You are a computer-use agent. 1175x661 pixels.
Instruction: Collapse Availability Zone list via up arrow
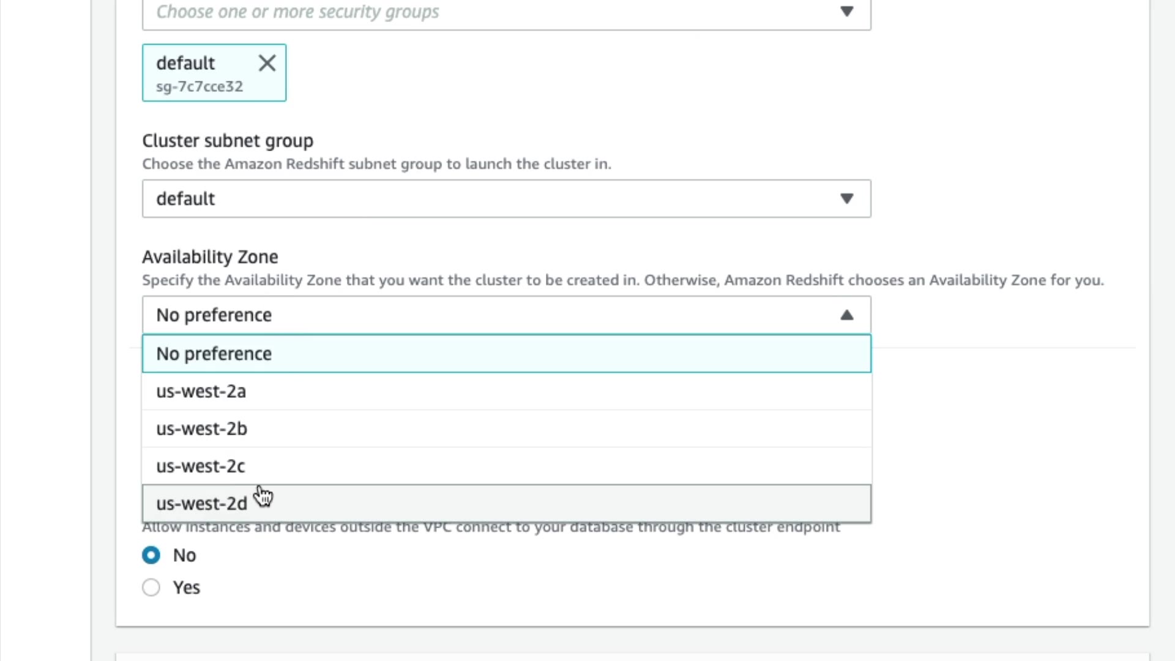(x=846, y=315)
